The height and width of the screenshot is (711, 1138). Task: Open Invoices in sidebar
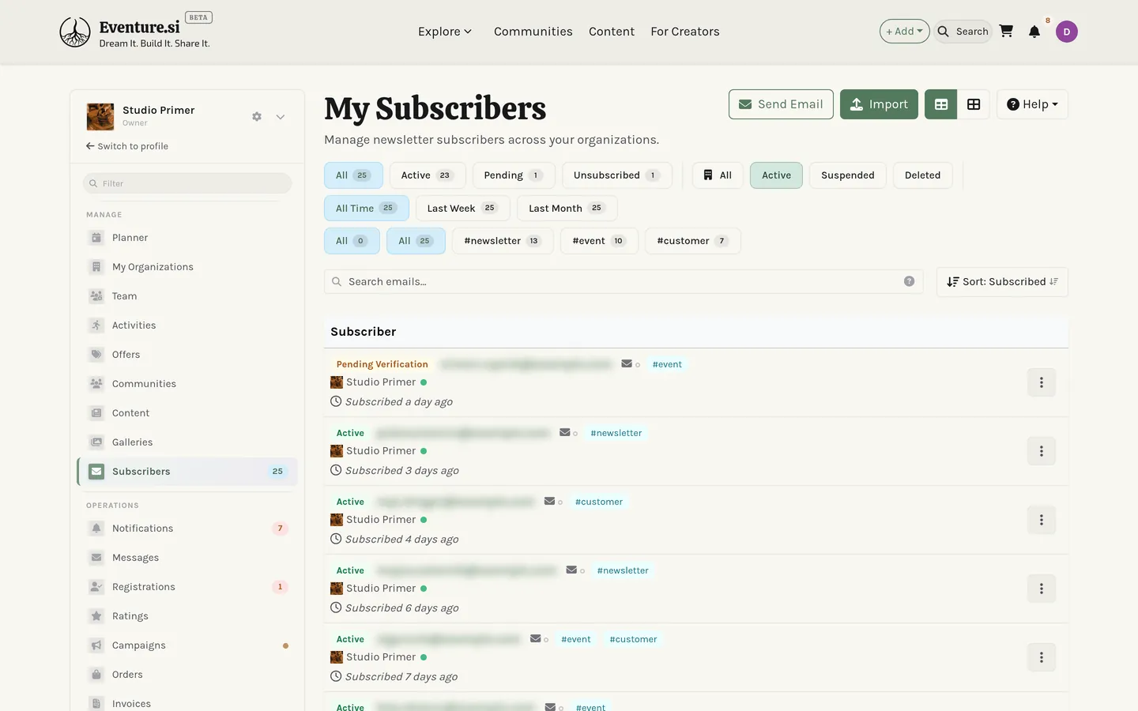point(131,703)
